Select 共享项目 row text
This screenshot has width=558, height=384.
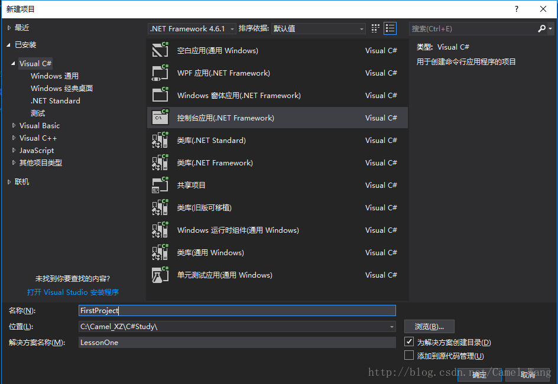pyautogui.click(x=191, y=185)
